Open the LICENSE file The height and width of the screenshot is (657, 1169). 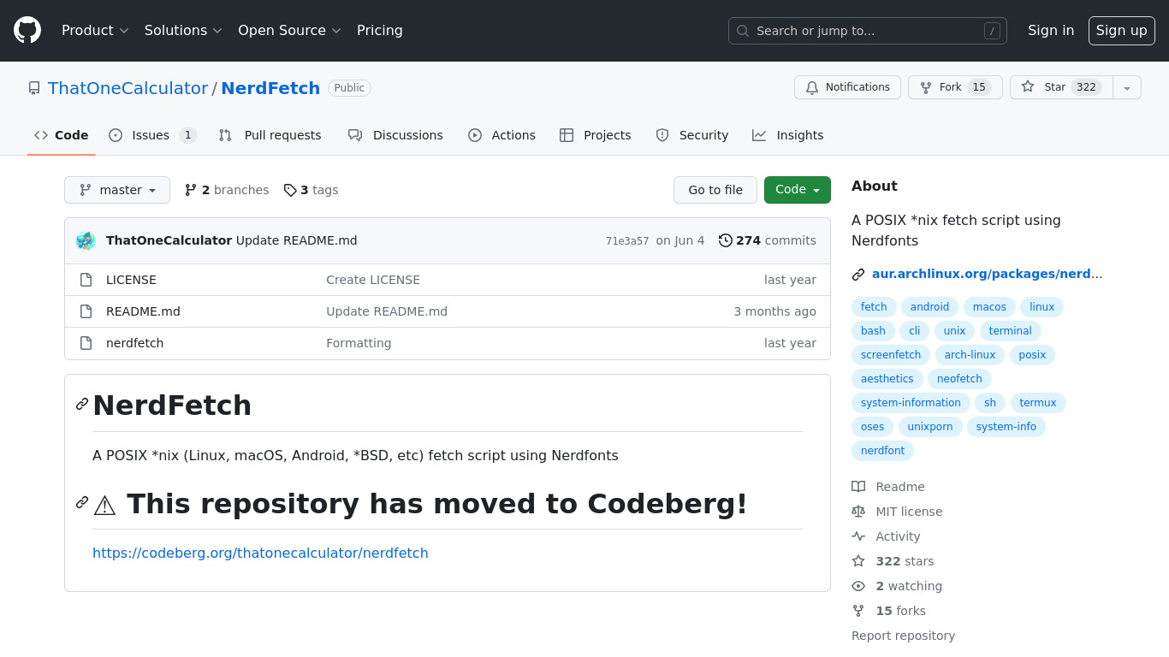pos(131,280)
